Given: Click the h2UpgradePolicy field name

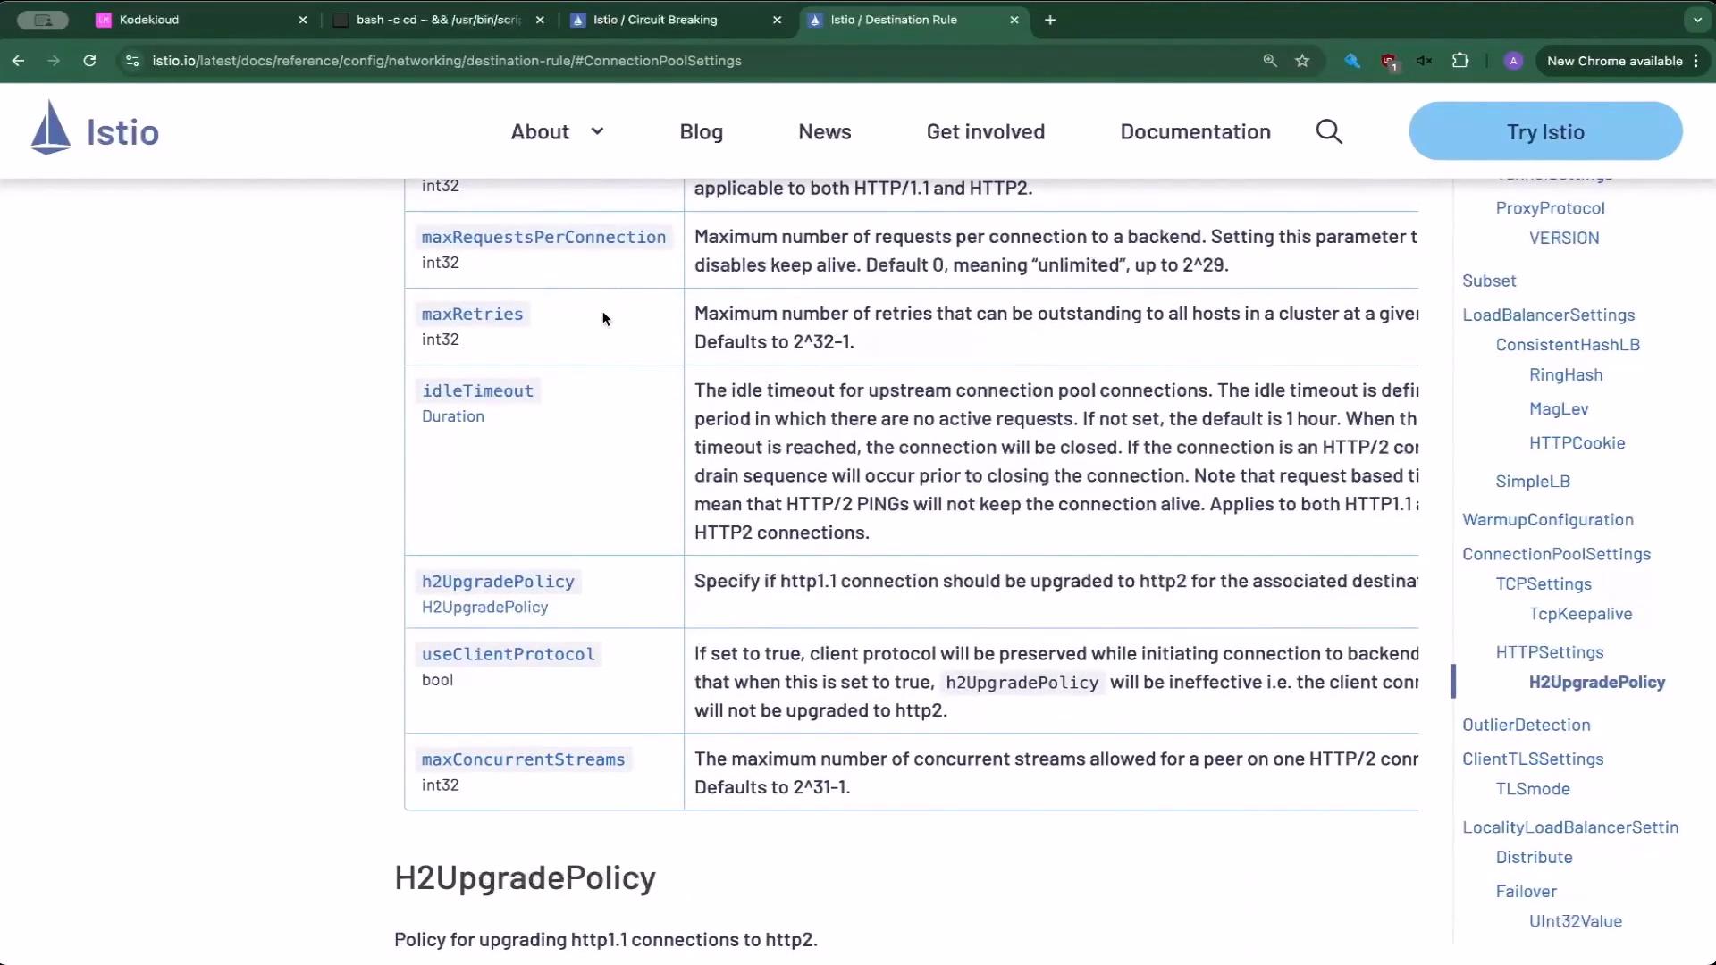Looking at the screenshot, I should point(498,582).
